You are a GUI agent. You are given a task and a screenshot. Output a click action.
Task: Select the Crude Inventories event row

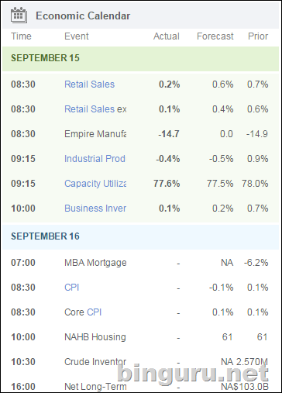pos(140,362)
